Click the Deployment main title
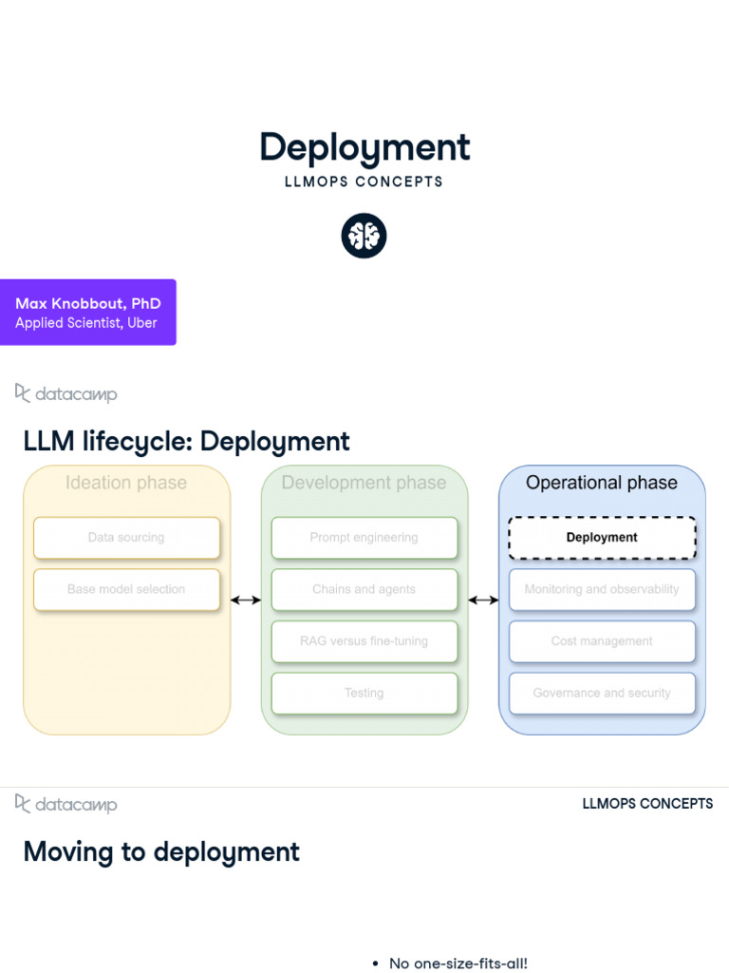The width and height of the screenshot is (729, 973). click(364, 147)
